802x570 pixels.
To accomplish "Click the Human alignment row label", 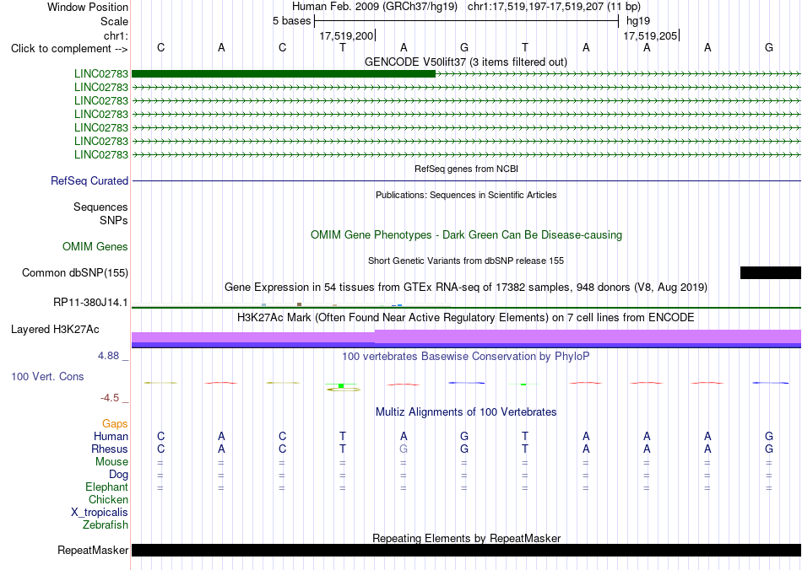I will (111, 436).
